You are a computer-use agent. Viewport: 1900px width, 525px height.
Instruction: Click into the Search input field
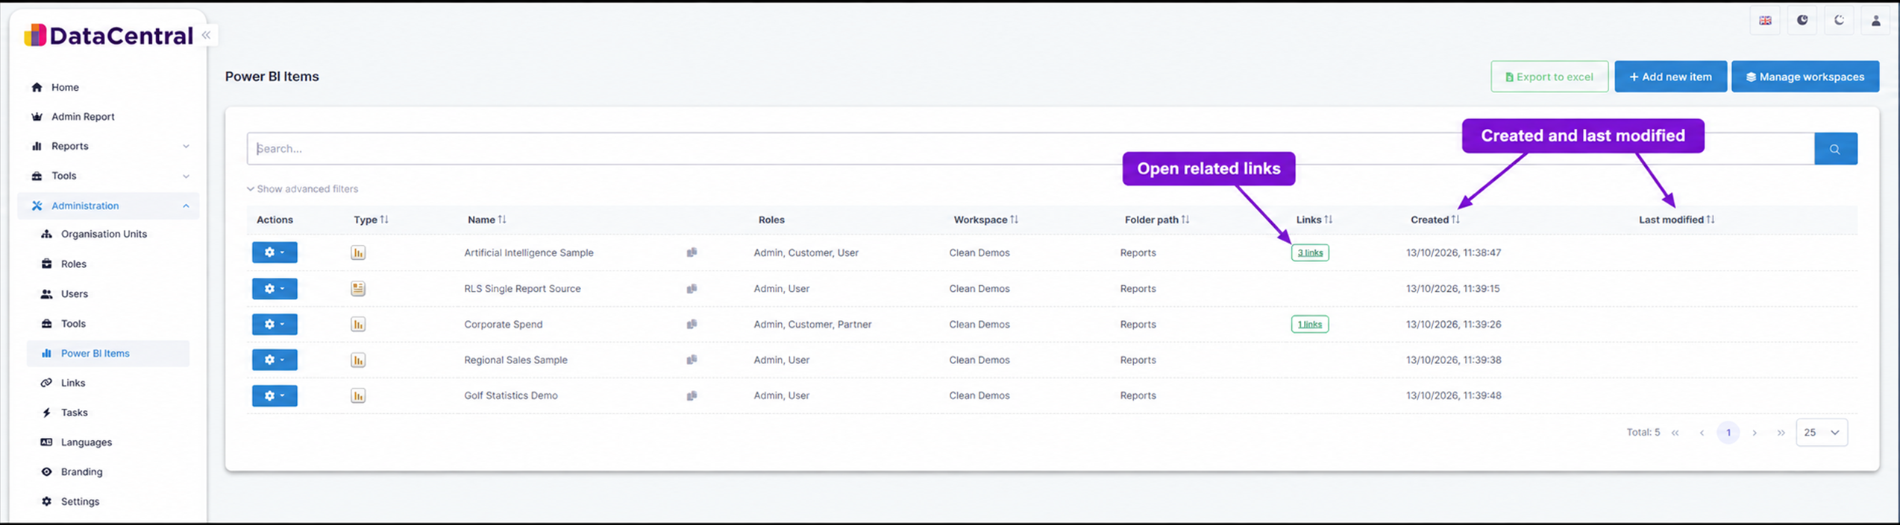tap(1030, 149)
